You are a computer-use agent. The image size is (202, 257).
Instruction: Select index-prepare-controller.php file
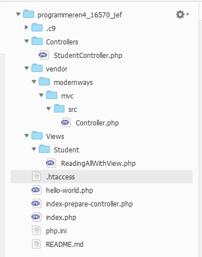tap(89, 204)
